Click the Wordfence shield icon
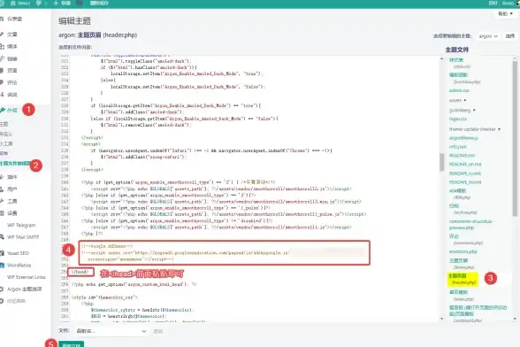Image resolution: width=520 pixels, height=347 pixels. click(x=2, y=265)
